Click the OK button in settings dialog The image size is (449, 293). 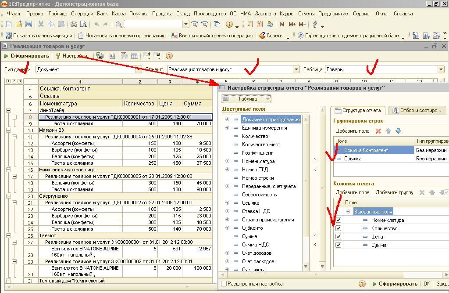(x=427, y=284)
